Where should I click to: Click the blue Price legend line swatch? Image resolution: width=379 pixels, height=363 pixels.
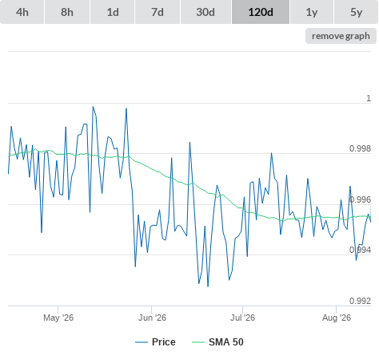pos(142,342)
